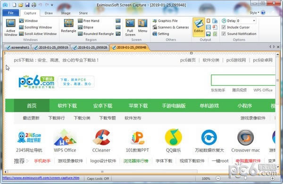Click the top-center selection handle on canvas
Viewport: 283px width, 184px height.
pyautogui.click(x=191, y=53)
